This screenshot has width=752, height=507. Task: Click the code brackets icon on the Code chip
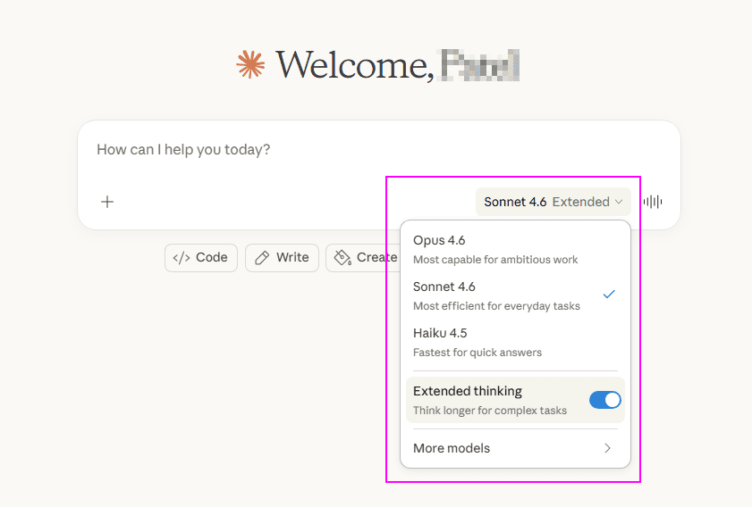182,257
